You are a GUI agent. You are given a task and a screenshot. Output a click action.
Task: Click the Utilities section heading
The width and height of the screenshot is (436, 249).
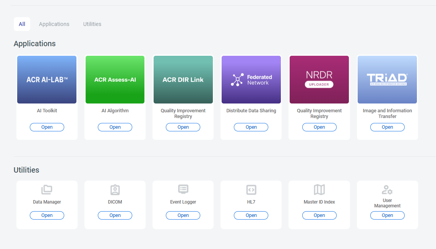pyautogui.click(x=26, y=170)
